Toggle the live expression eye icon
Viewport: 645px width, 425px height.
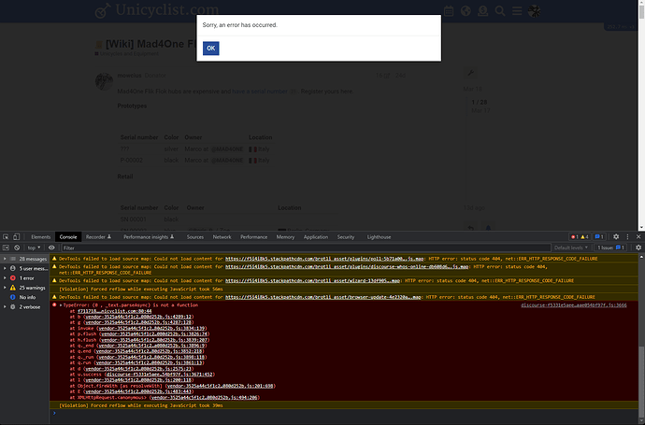(51, 248)
